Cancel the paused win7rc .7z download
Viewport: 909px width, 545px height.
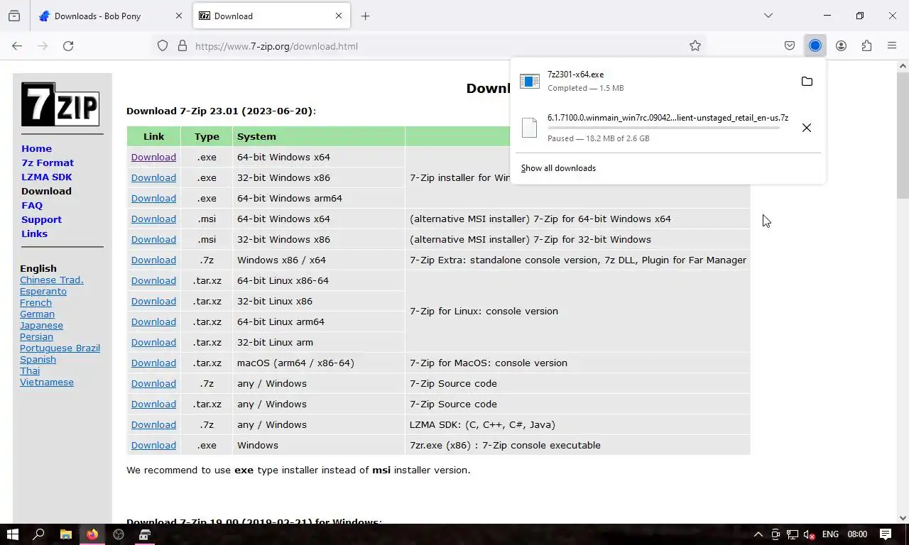(807, 128)
